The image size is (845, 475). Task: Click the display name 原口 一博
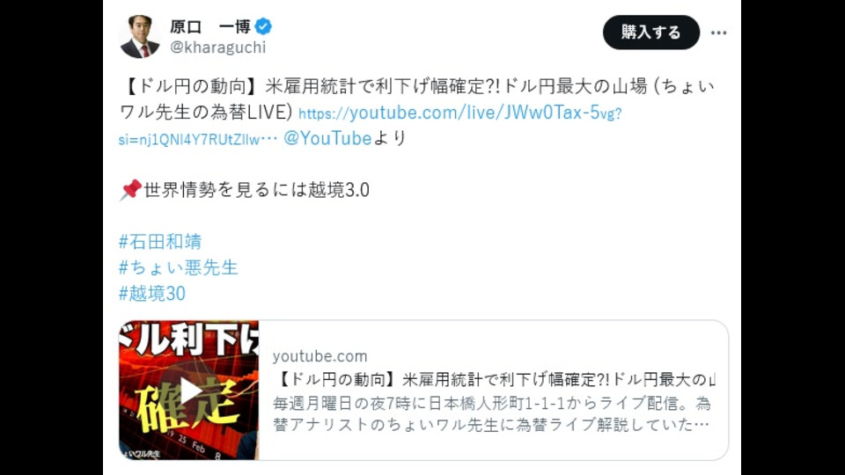point(210,26)
